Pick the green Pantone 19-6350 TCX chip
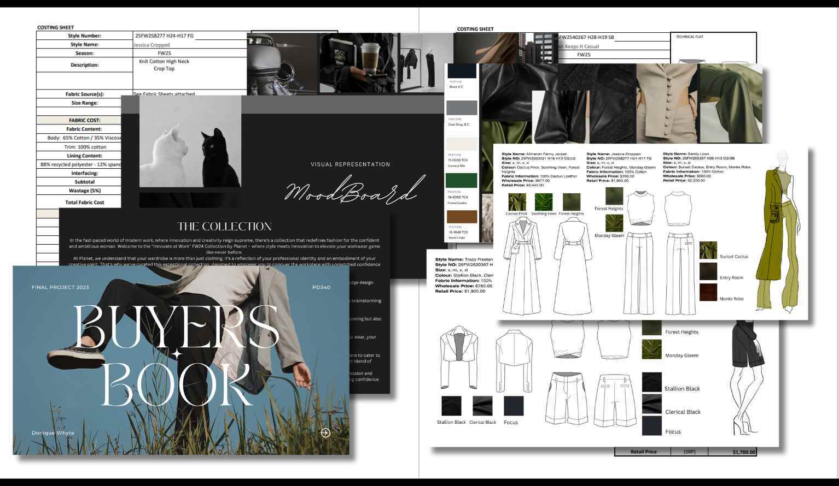The width and height of the screenshot is (839, 486). coord(462,181)
